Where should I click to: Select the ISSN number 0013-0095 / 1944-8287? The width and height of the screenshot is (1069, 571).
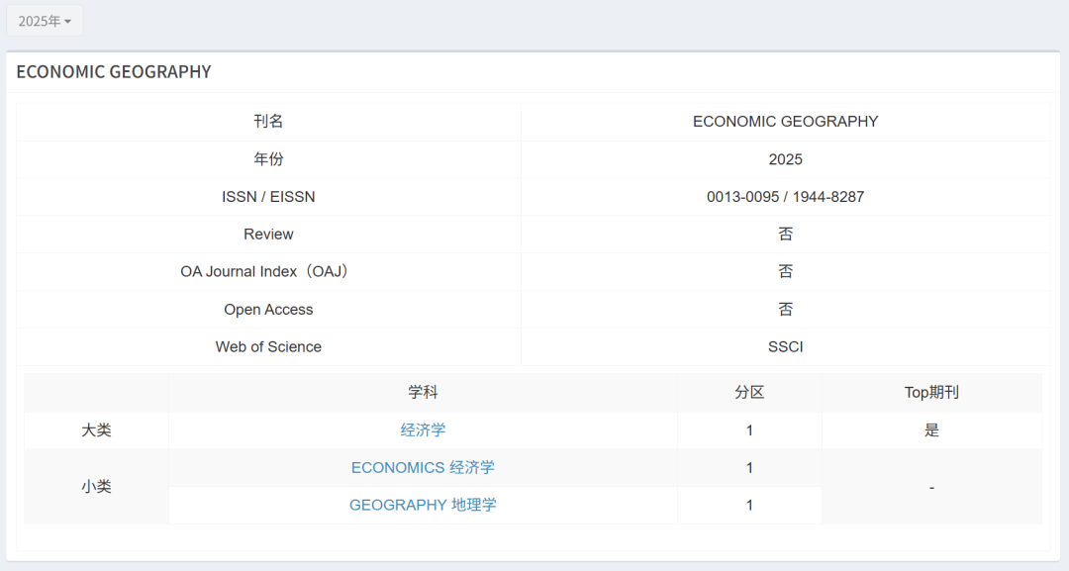(785, 197)
